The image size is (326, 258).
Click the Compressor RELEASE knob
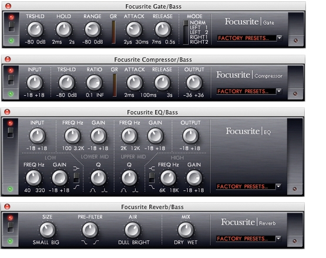162,83
